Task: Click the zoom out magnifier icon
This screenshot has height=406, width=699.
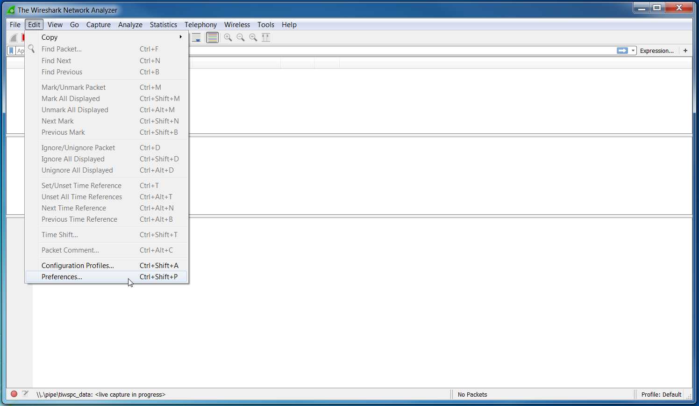Action: pos(241,37)
